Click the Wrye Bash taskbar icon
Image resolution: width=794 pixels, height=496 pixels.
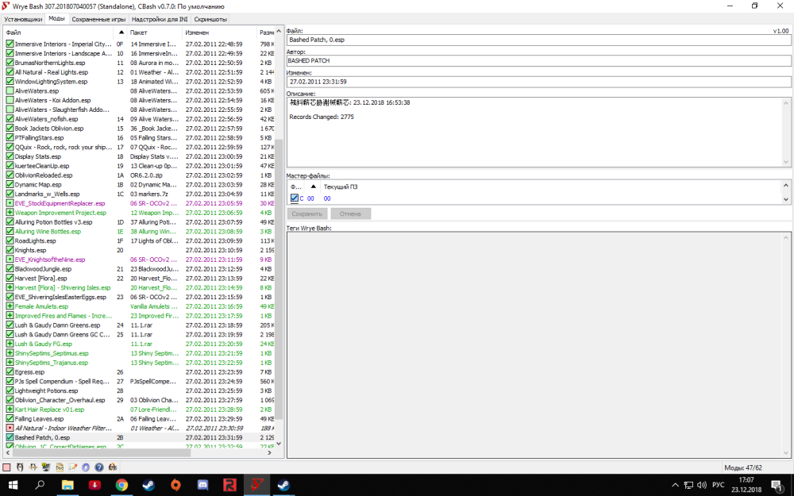[x=256, y=485]
